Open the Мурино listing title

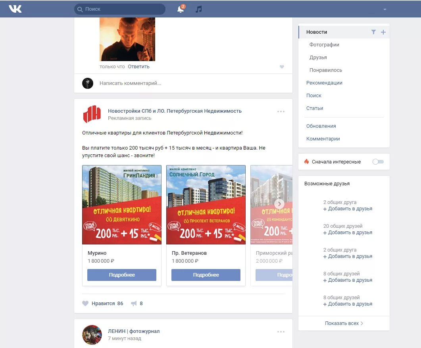(97, 253)
